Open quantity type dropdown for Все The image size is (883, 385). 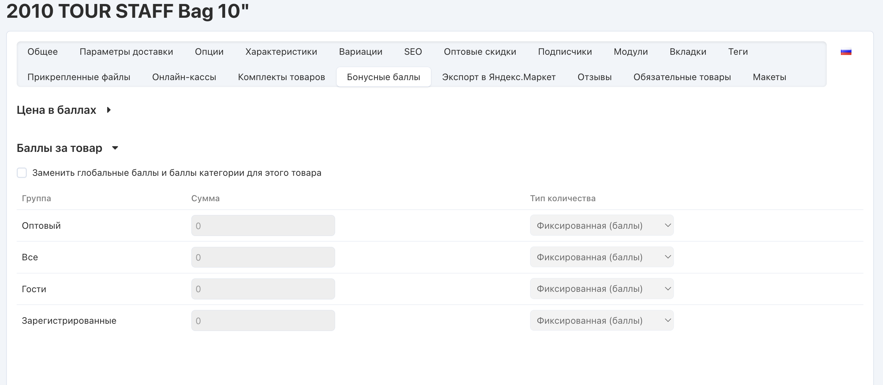(x=601, y=257)
